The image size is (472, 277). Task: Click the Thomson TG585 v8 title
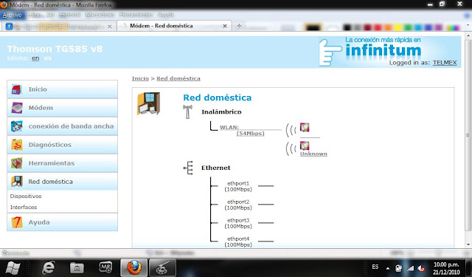point(55,49)
